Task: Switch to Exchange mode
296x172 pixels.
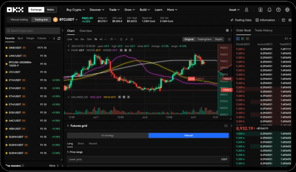Action: click(36, 10)
